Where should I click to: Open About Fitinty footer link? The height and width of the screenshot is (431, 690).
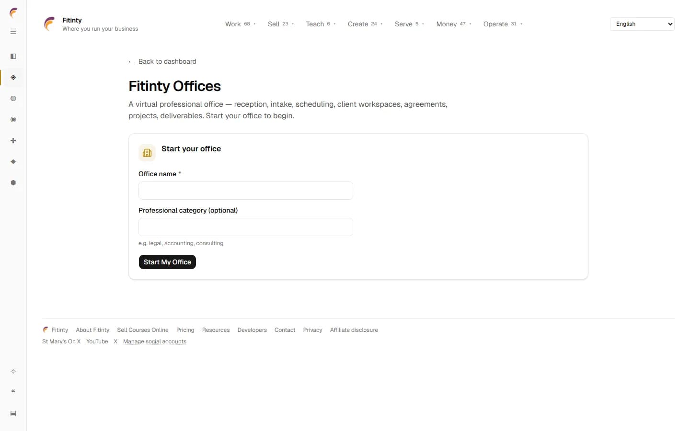tap(92, 330)
